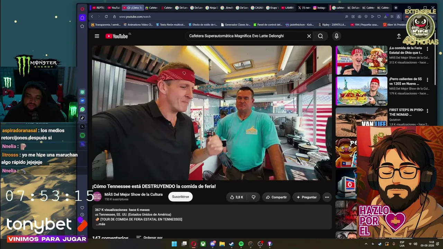This screenshot has width=443, height=249.
Task: Open the Windows Start menu
Action: point(174,244)
